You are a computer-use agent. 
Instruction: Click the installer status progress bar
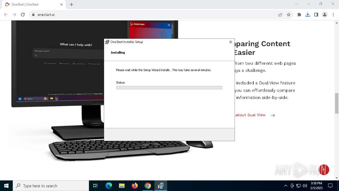[x=169, y=88]
